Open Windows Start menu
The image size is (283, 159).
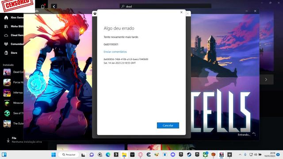click(54, 155)
